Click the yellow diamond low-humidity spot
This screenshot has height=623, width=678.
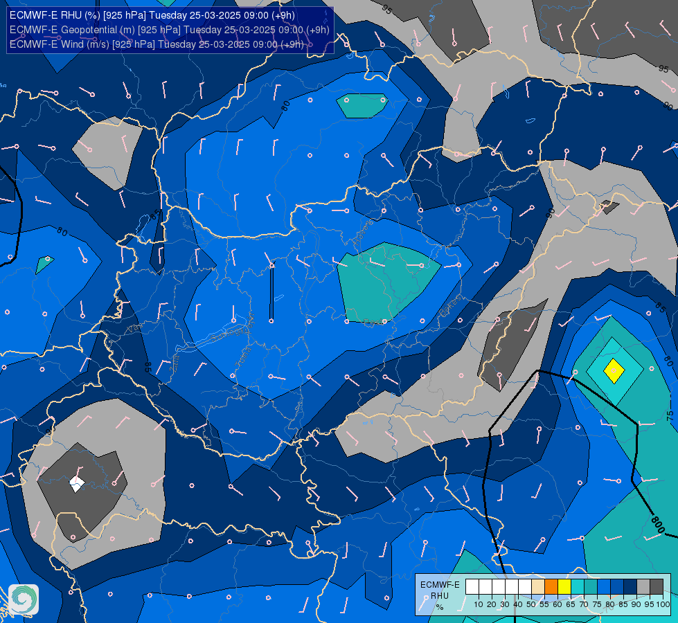[x=614, y=370]
